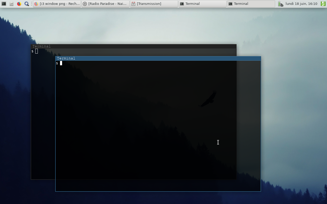Viewport: 327px width, 204px height.
Task: Click the prompt line in the focused Terminal
Action: [x=158, y=63]
